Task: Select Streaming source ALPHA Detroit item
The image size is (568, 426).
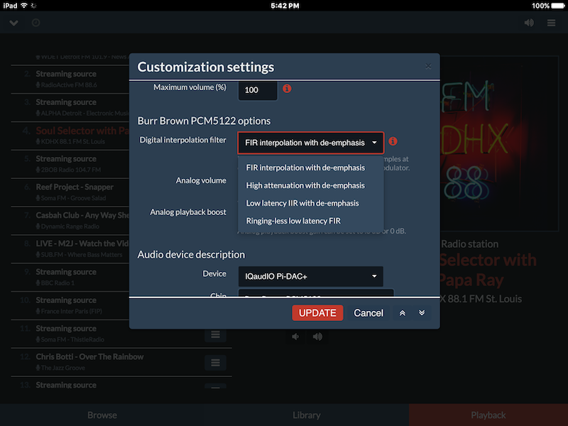Action: click(x=70, y=107)
